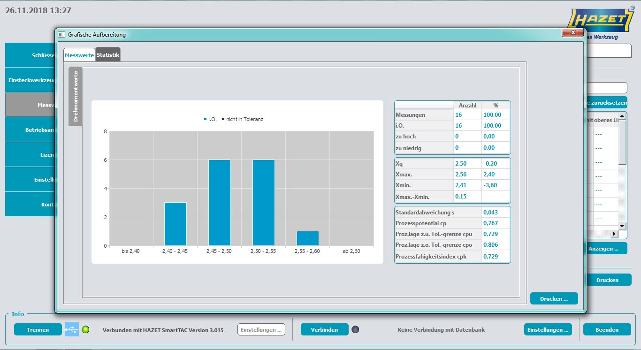Viewport: 641px width, 350px height.
Task: Click the HAZET logo
Action: click(601, 20)
